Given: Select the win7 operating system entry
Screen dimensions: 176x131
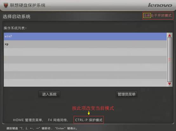Looking at the screenshot, I should 85,36.
